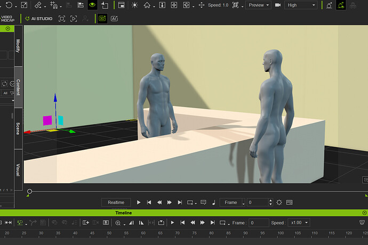The height and width of the screenshot is (245, 368).
Task: Click the snap magnet grid icon
Action: click(54, 5)
